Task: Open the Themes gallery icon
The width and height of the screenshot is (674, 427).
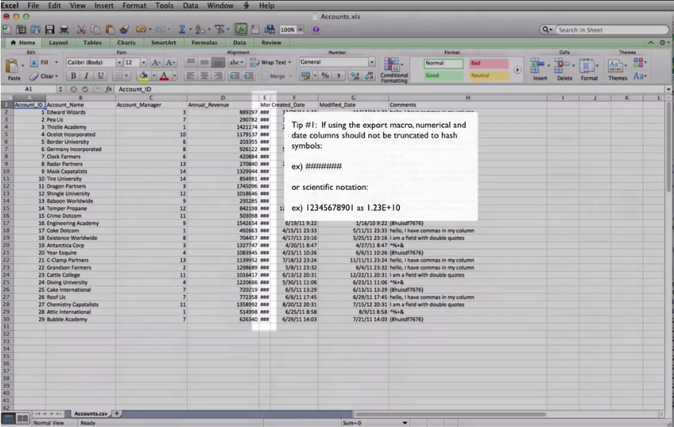Action: pos(616,66)
